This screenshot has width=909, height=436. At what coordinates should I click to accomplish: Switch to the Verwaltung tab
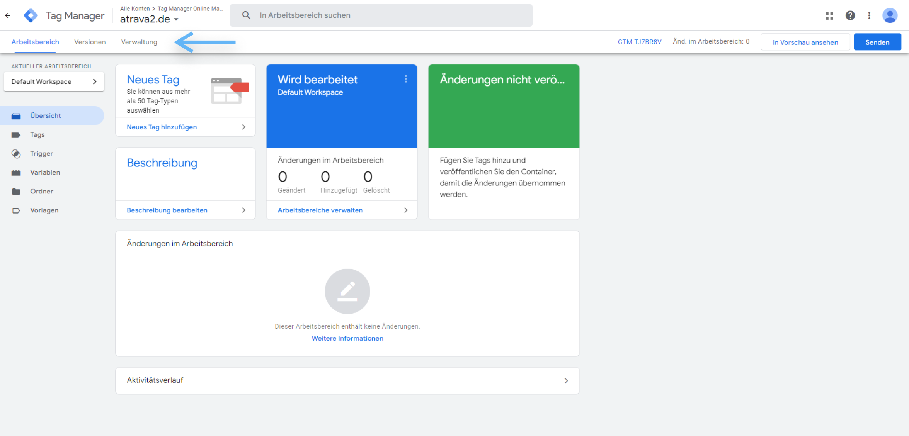pyautogui.click(x=139, y=42)
